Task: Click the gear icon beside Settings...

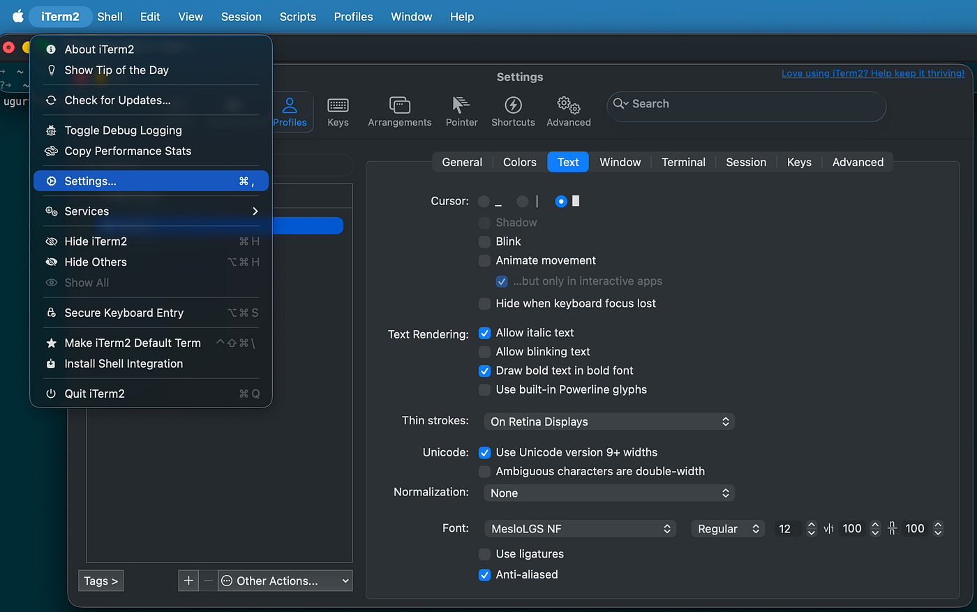Action: (51, 181)
